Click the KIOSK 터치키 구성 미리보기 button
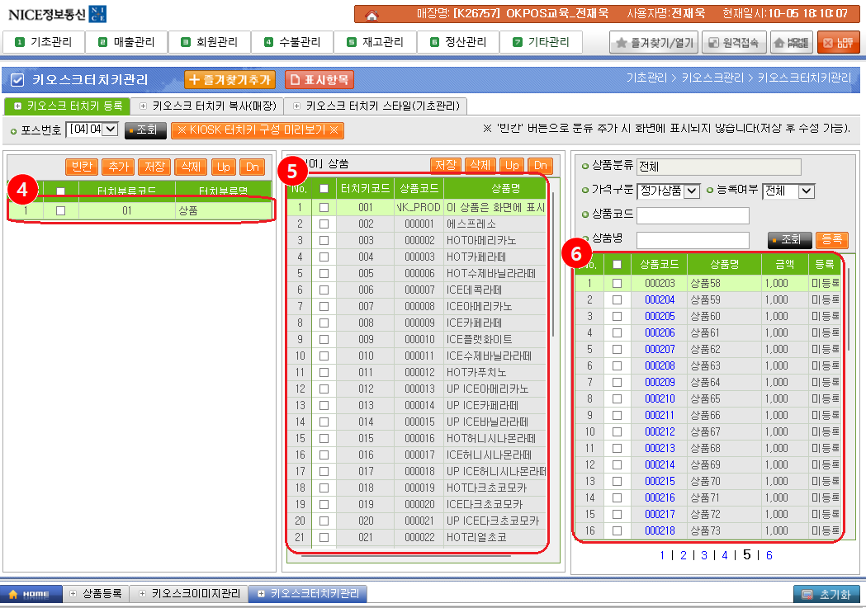This screenshot has width=866, height=608. pyautogui.click(x=257, y=130)
